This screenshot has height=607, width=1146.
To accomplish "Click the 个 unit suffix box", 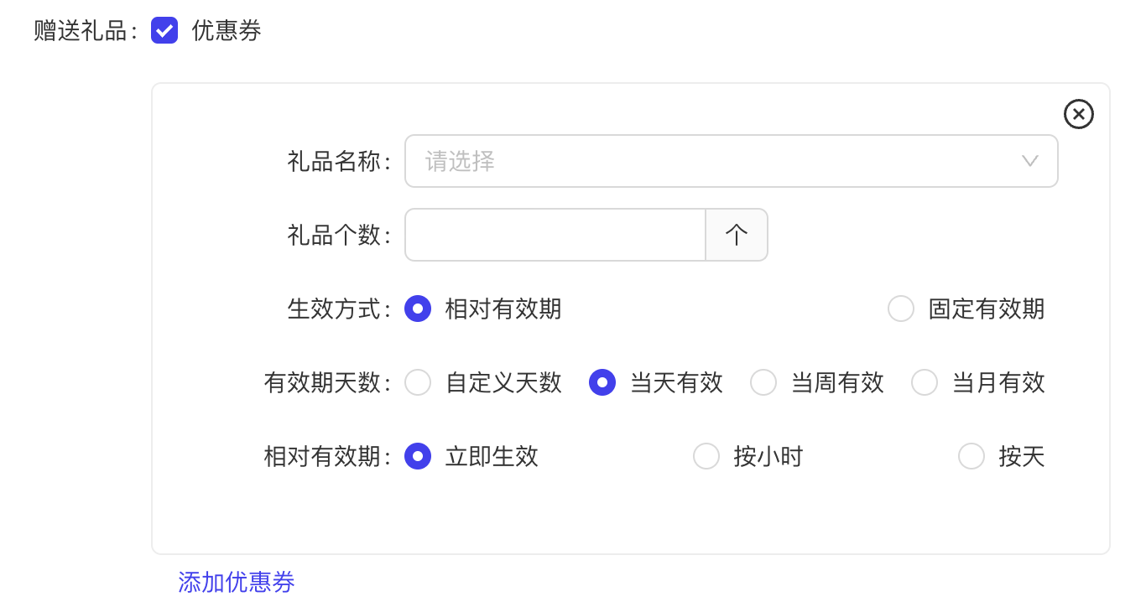I will 736,235.
